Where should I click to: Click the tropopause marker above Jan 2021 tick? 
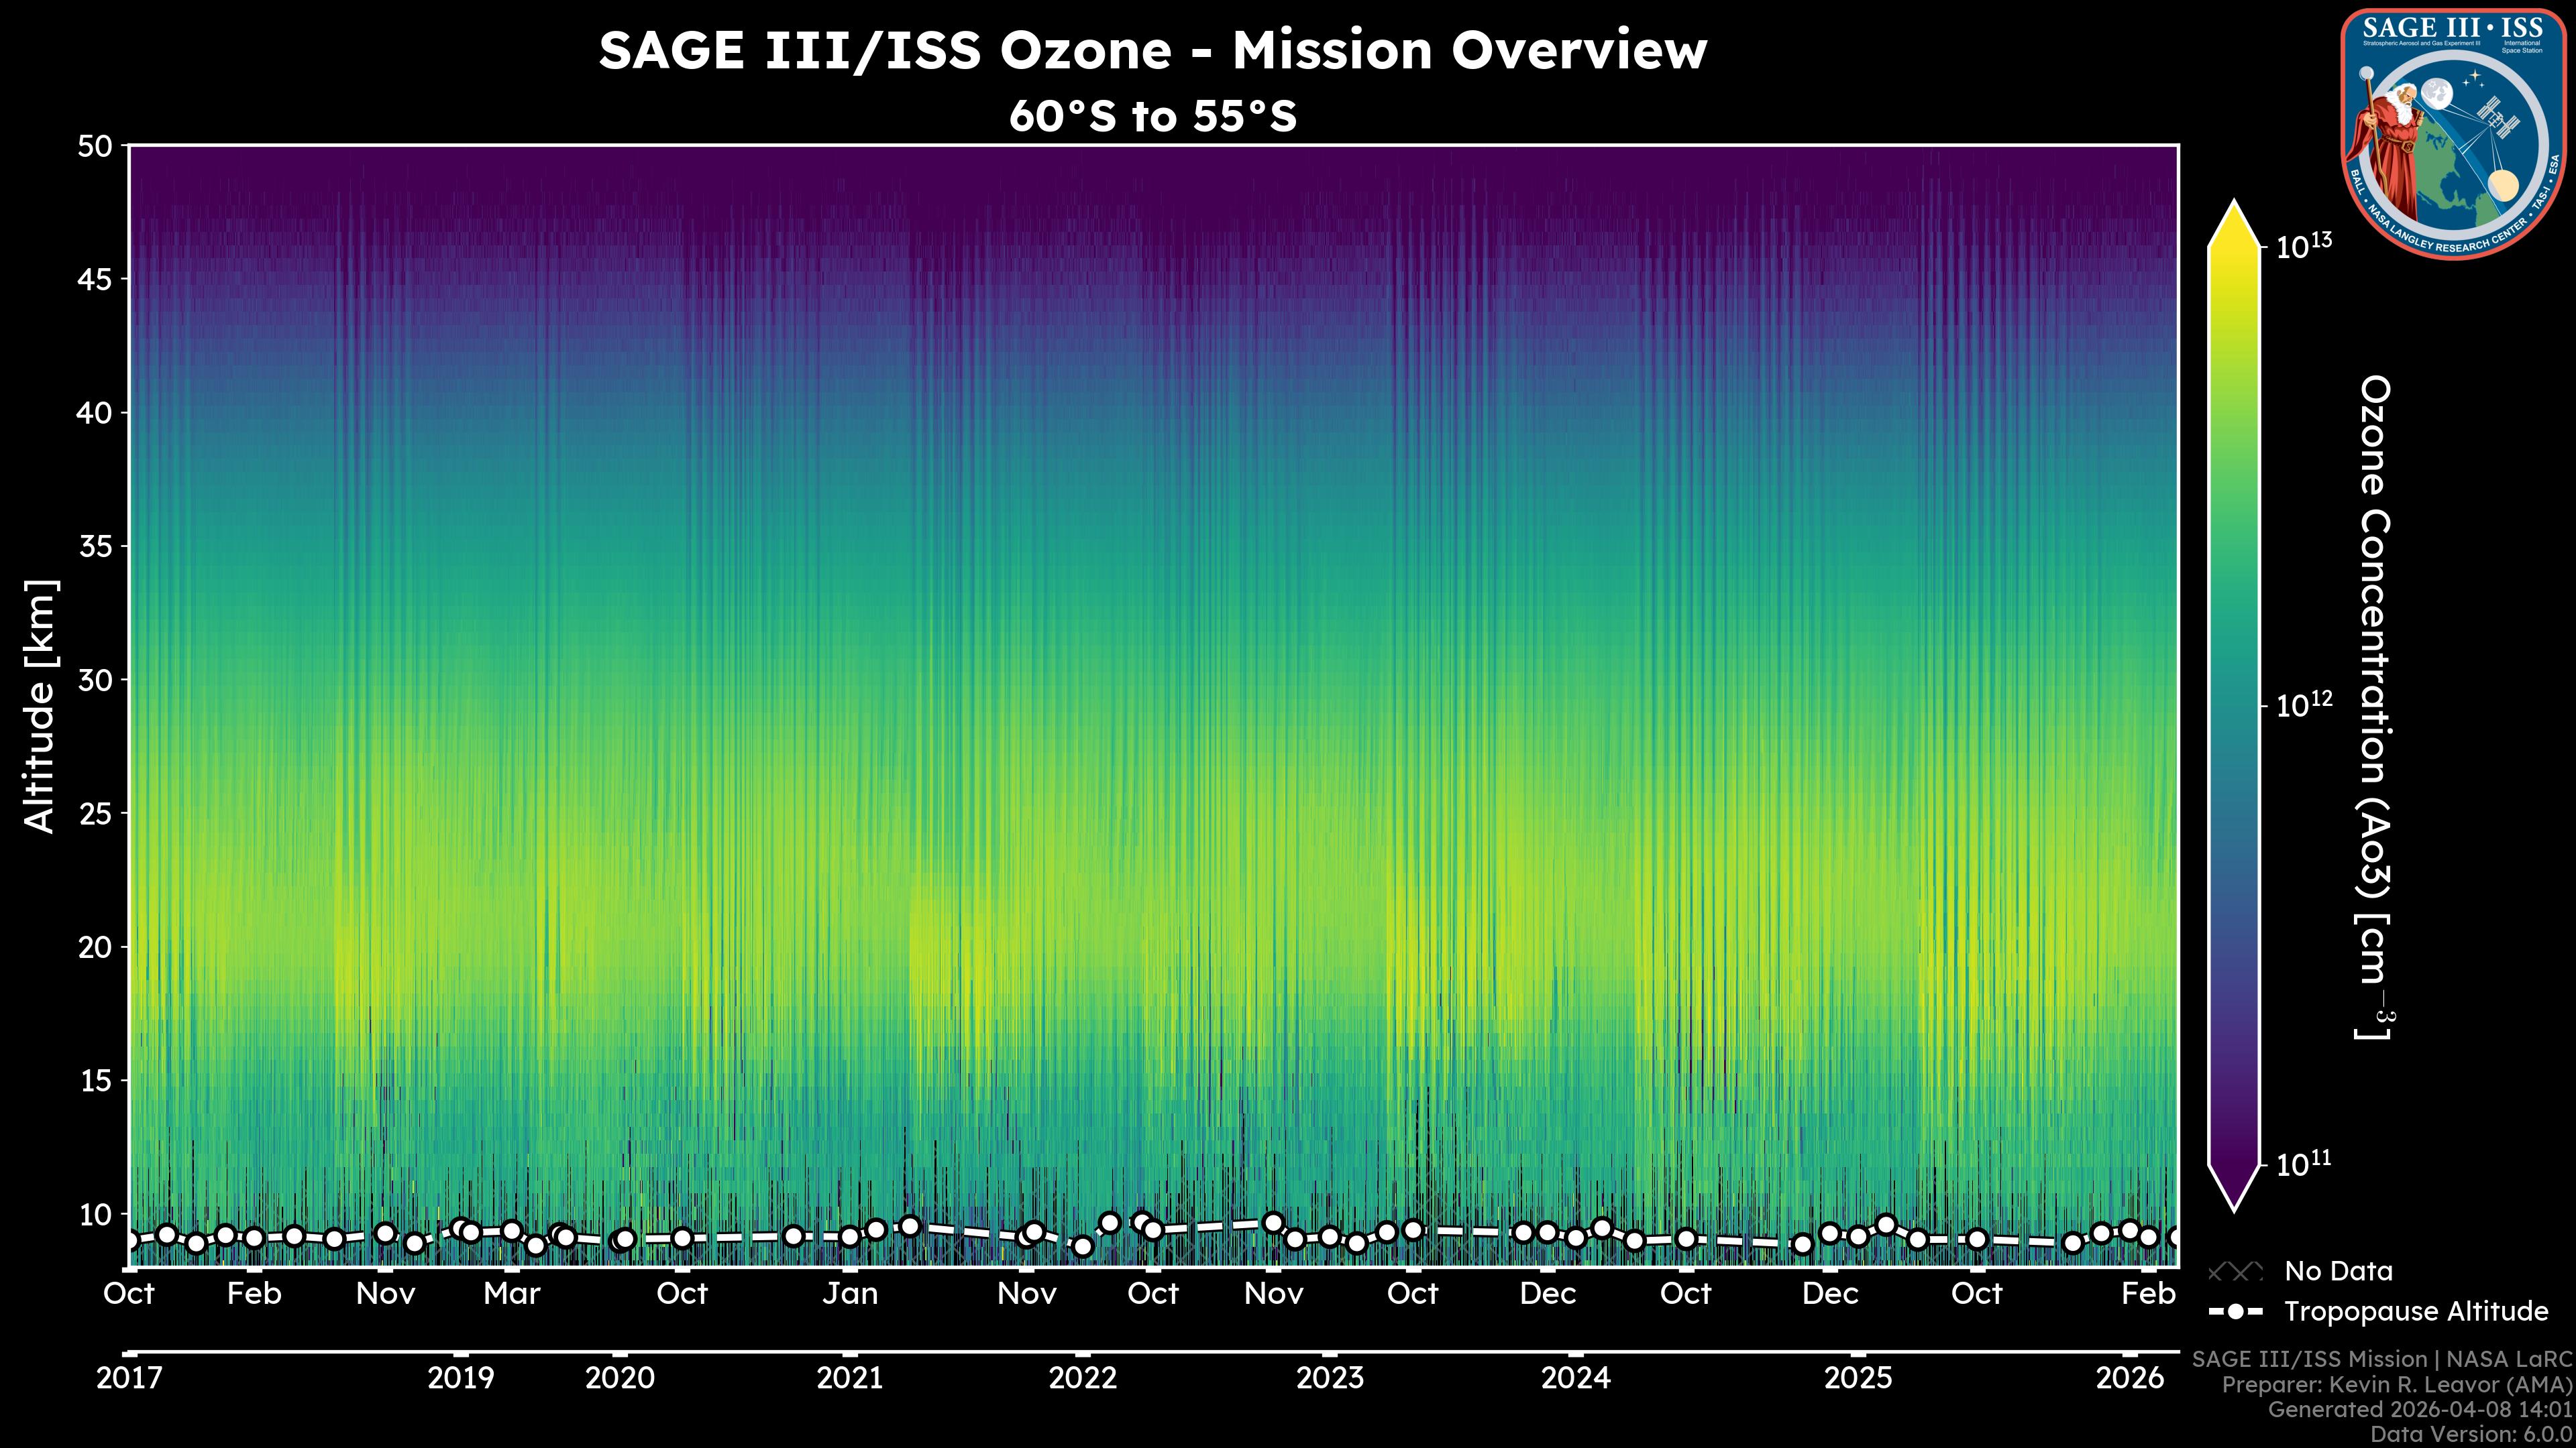(x=850, y=1237)
